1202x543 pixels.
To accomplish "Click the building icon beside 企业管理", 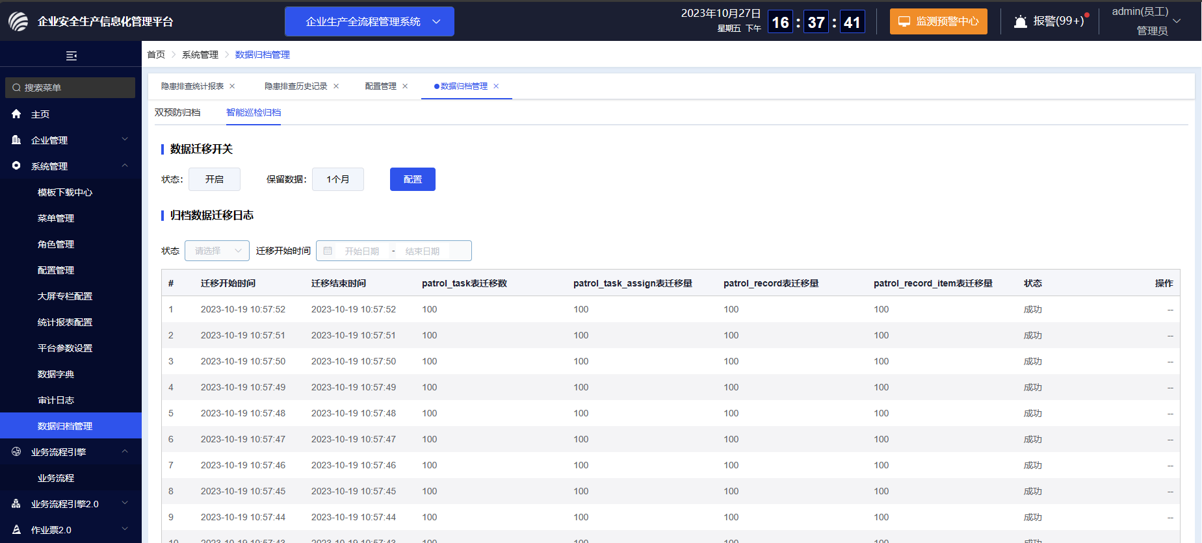I will click(x=16, y=140).
